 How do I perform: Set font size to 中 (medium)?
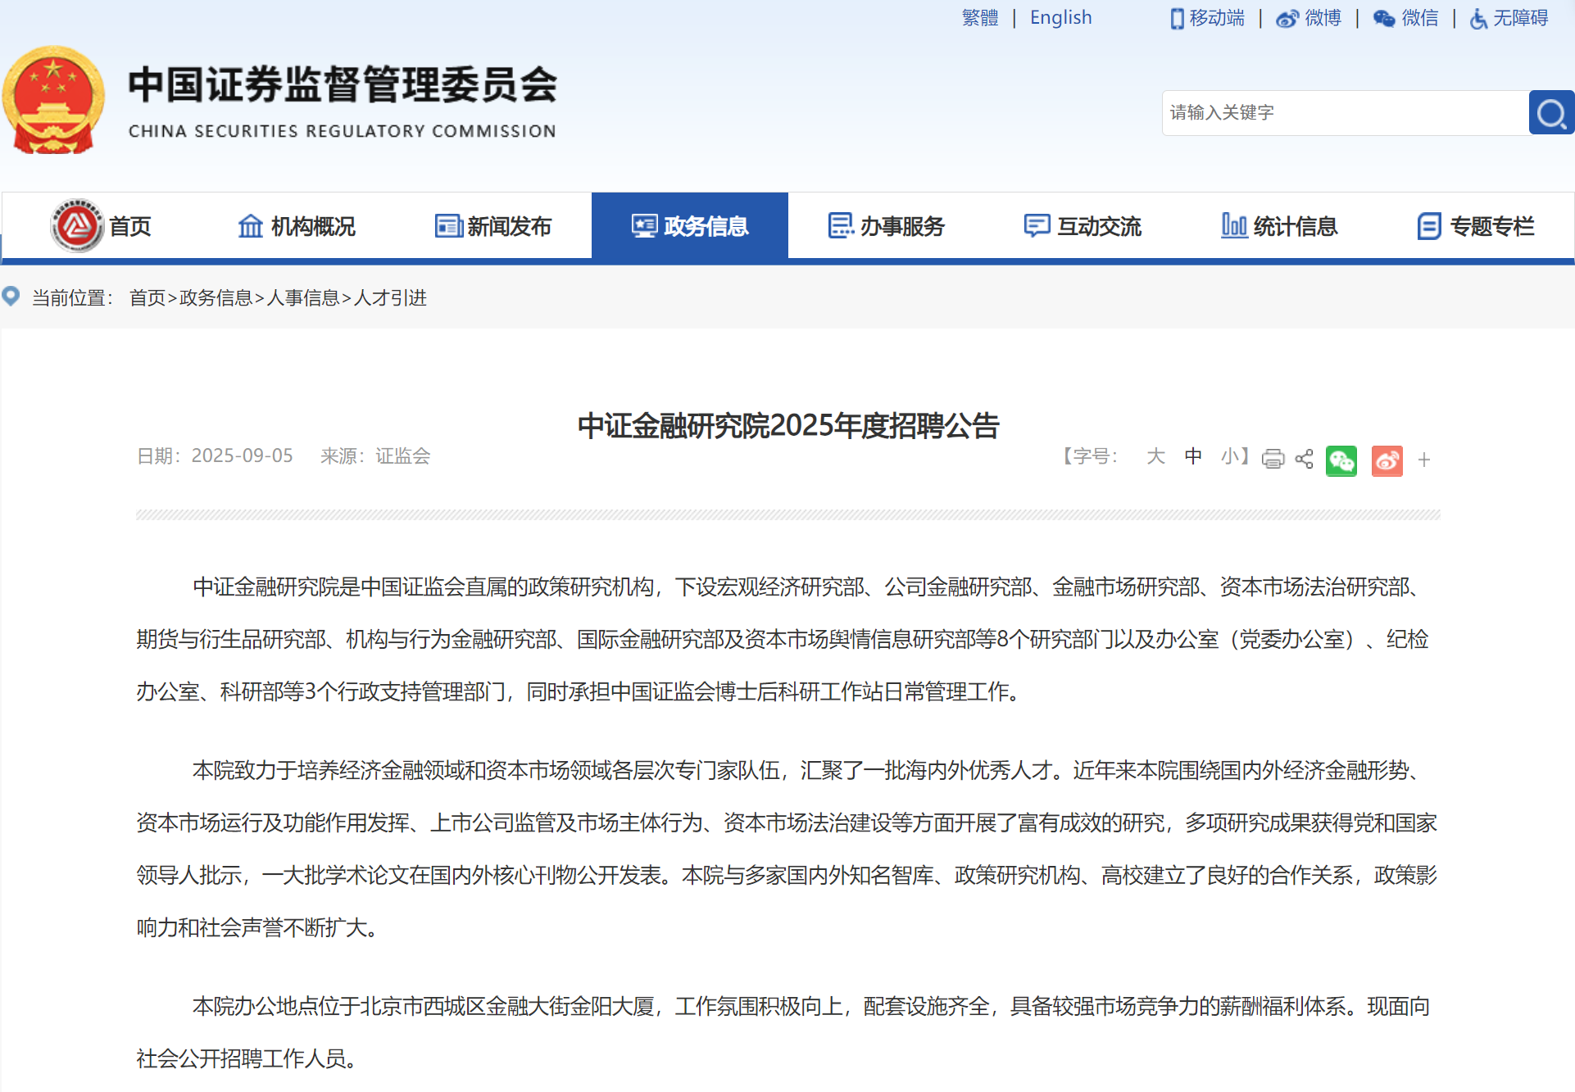coord(1193,456)
